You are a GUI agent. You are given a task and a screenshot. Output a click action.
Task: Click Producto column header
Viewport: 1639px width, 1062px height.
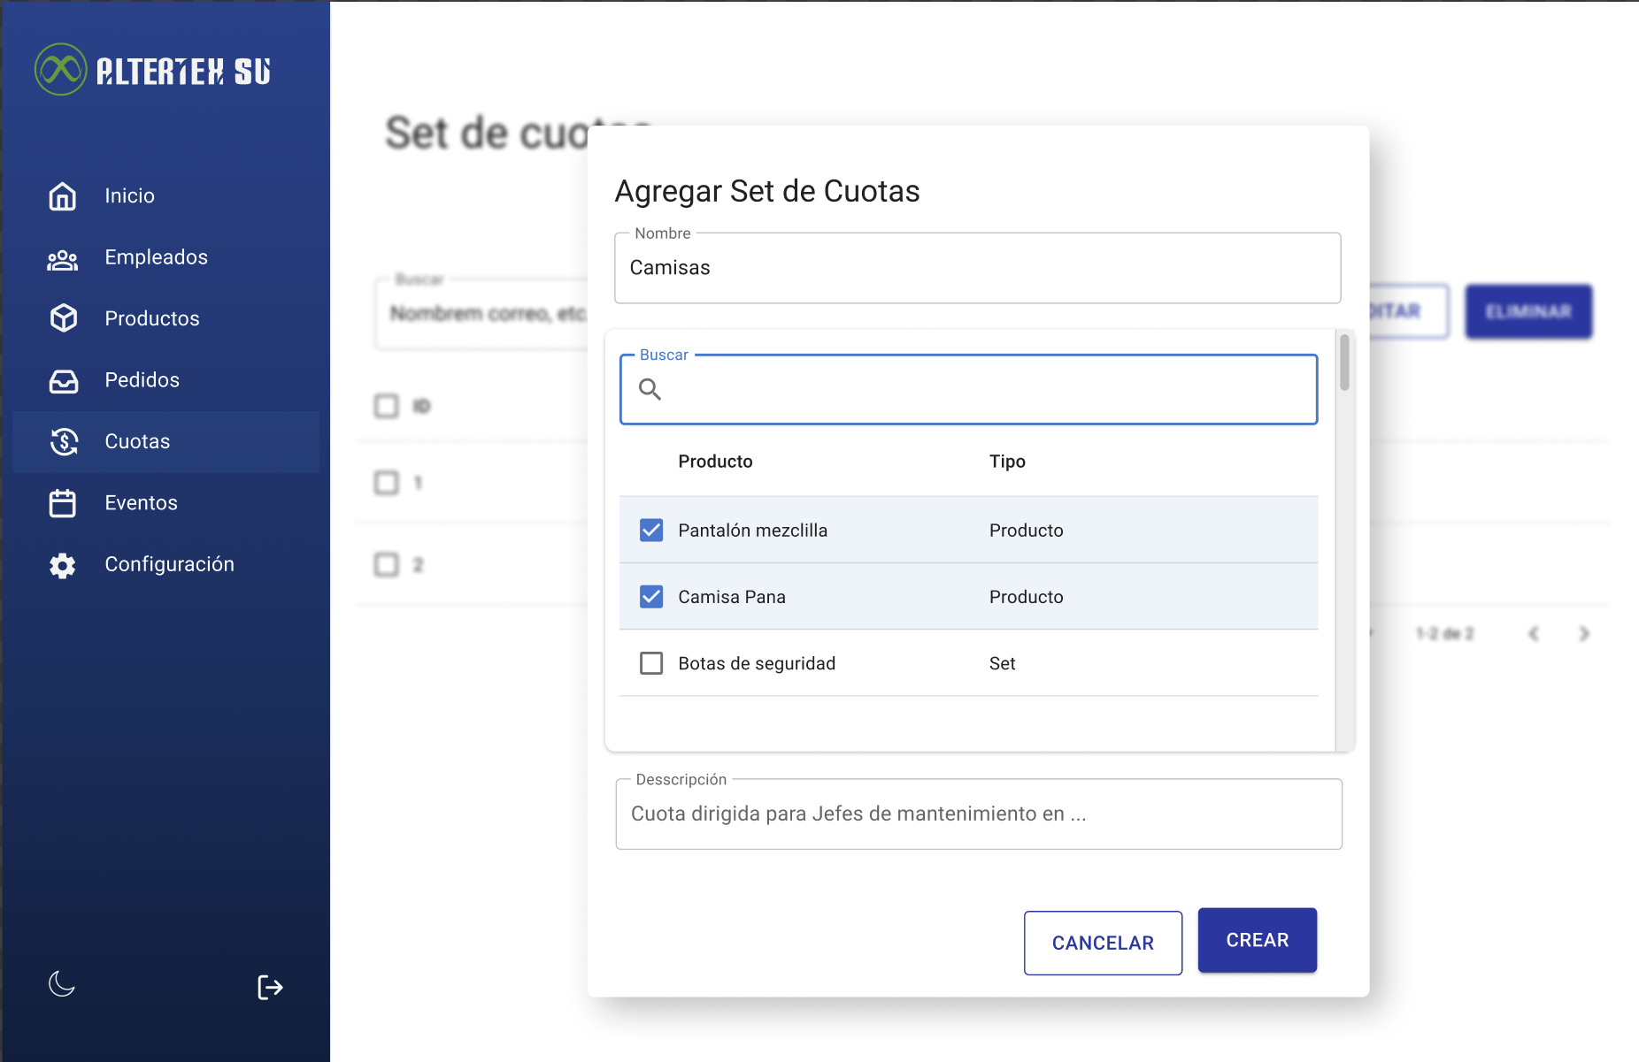715,462
